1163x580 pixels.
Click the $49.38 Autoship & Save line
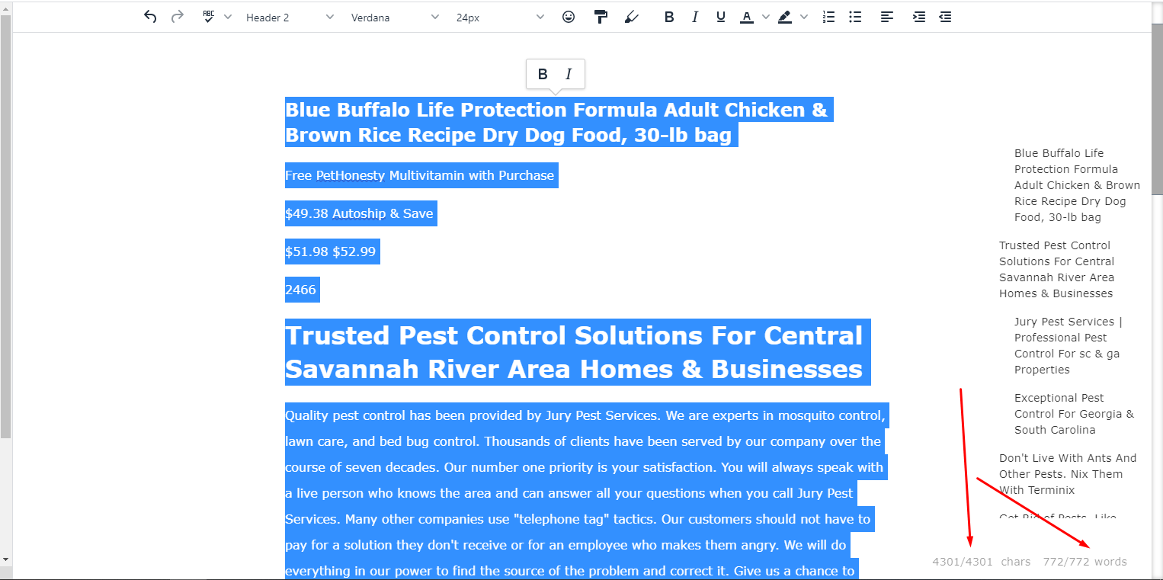[x=360, y=213]
